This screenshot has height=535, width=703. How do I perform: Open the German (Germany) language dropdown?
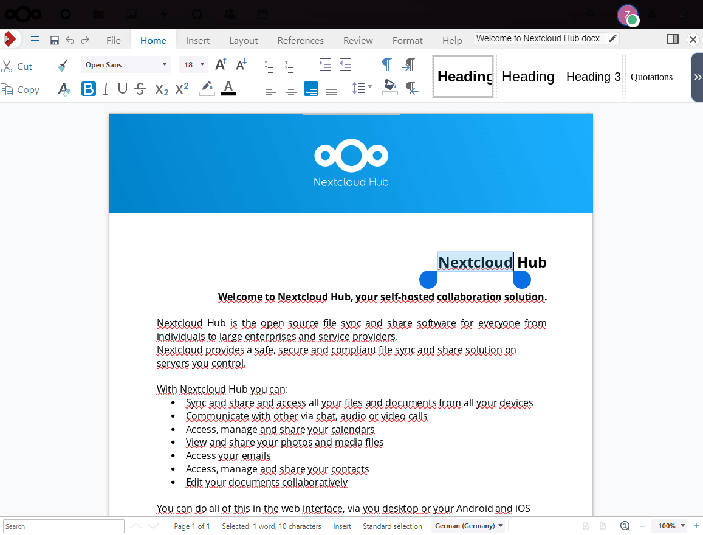coord(468,526)
